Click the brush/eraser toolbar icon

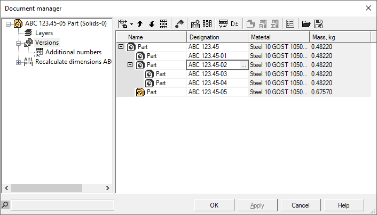[179, 24]
